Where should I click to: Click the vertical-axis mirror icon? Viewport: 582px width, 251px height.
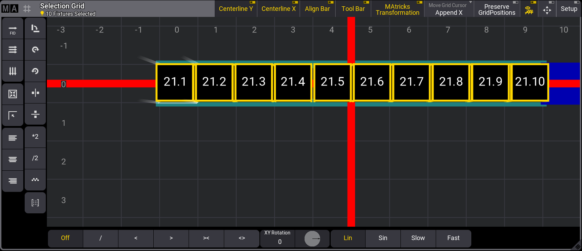click(x=35, y=93)
